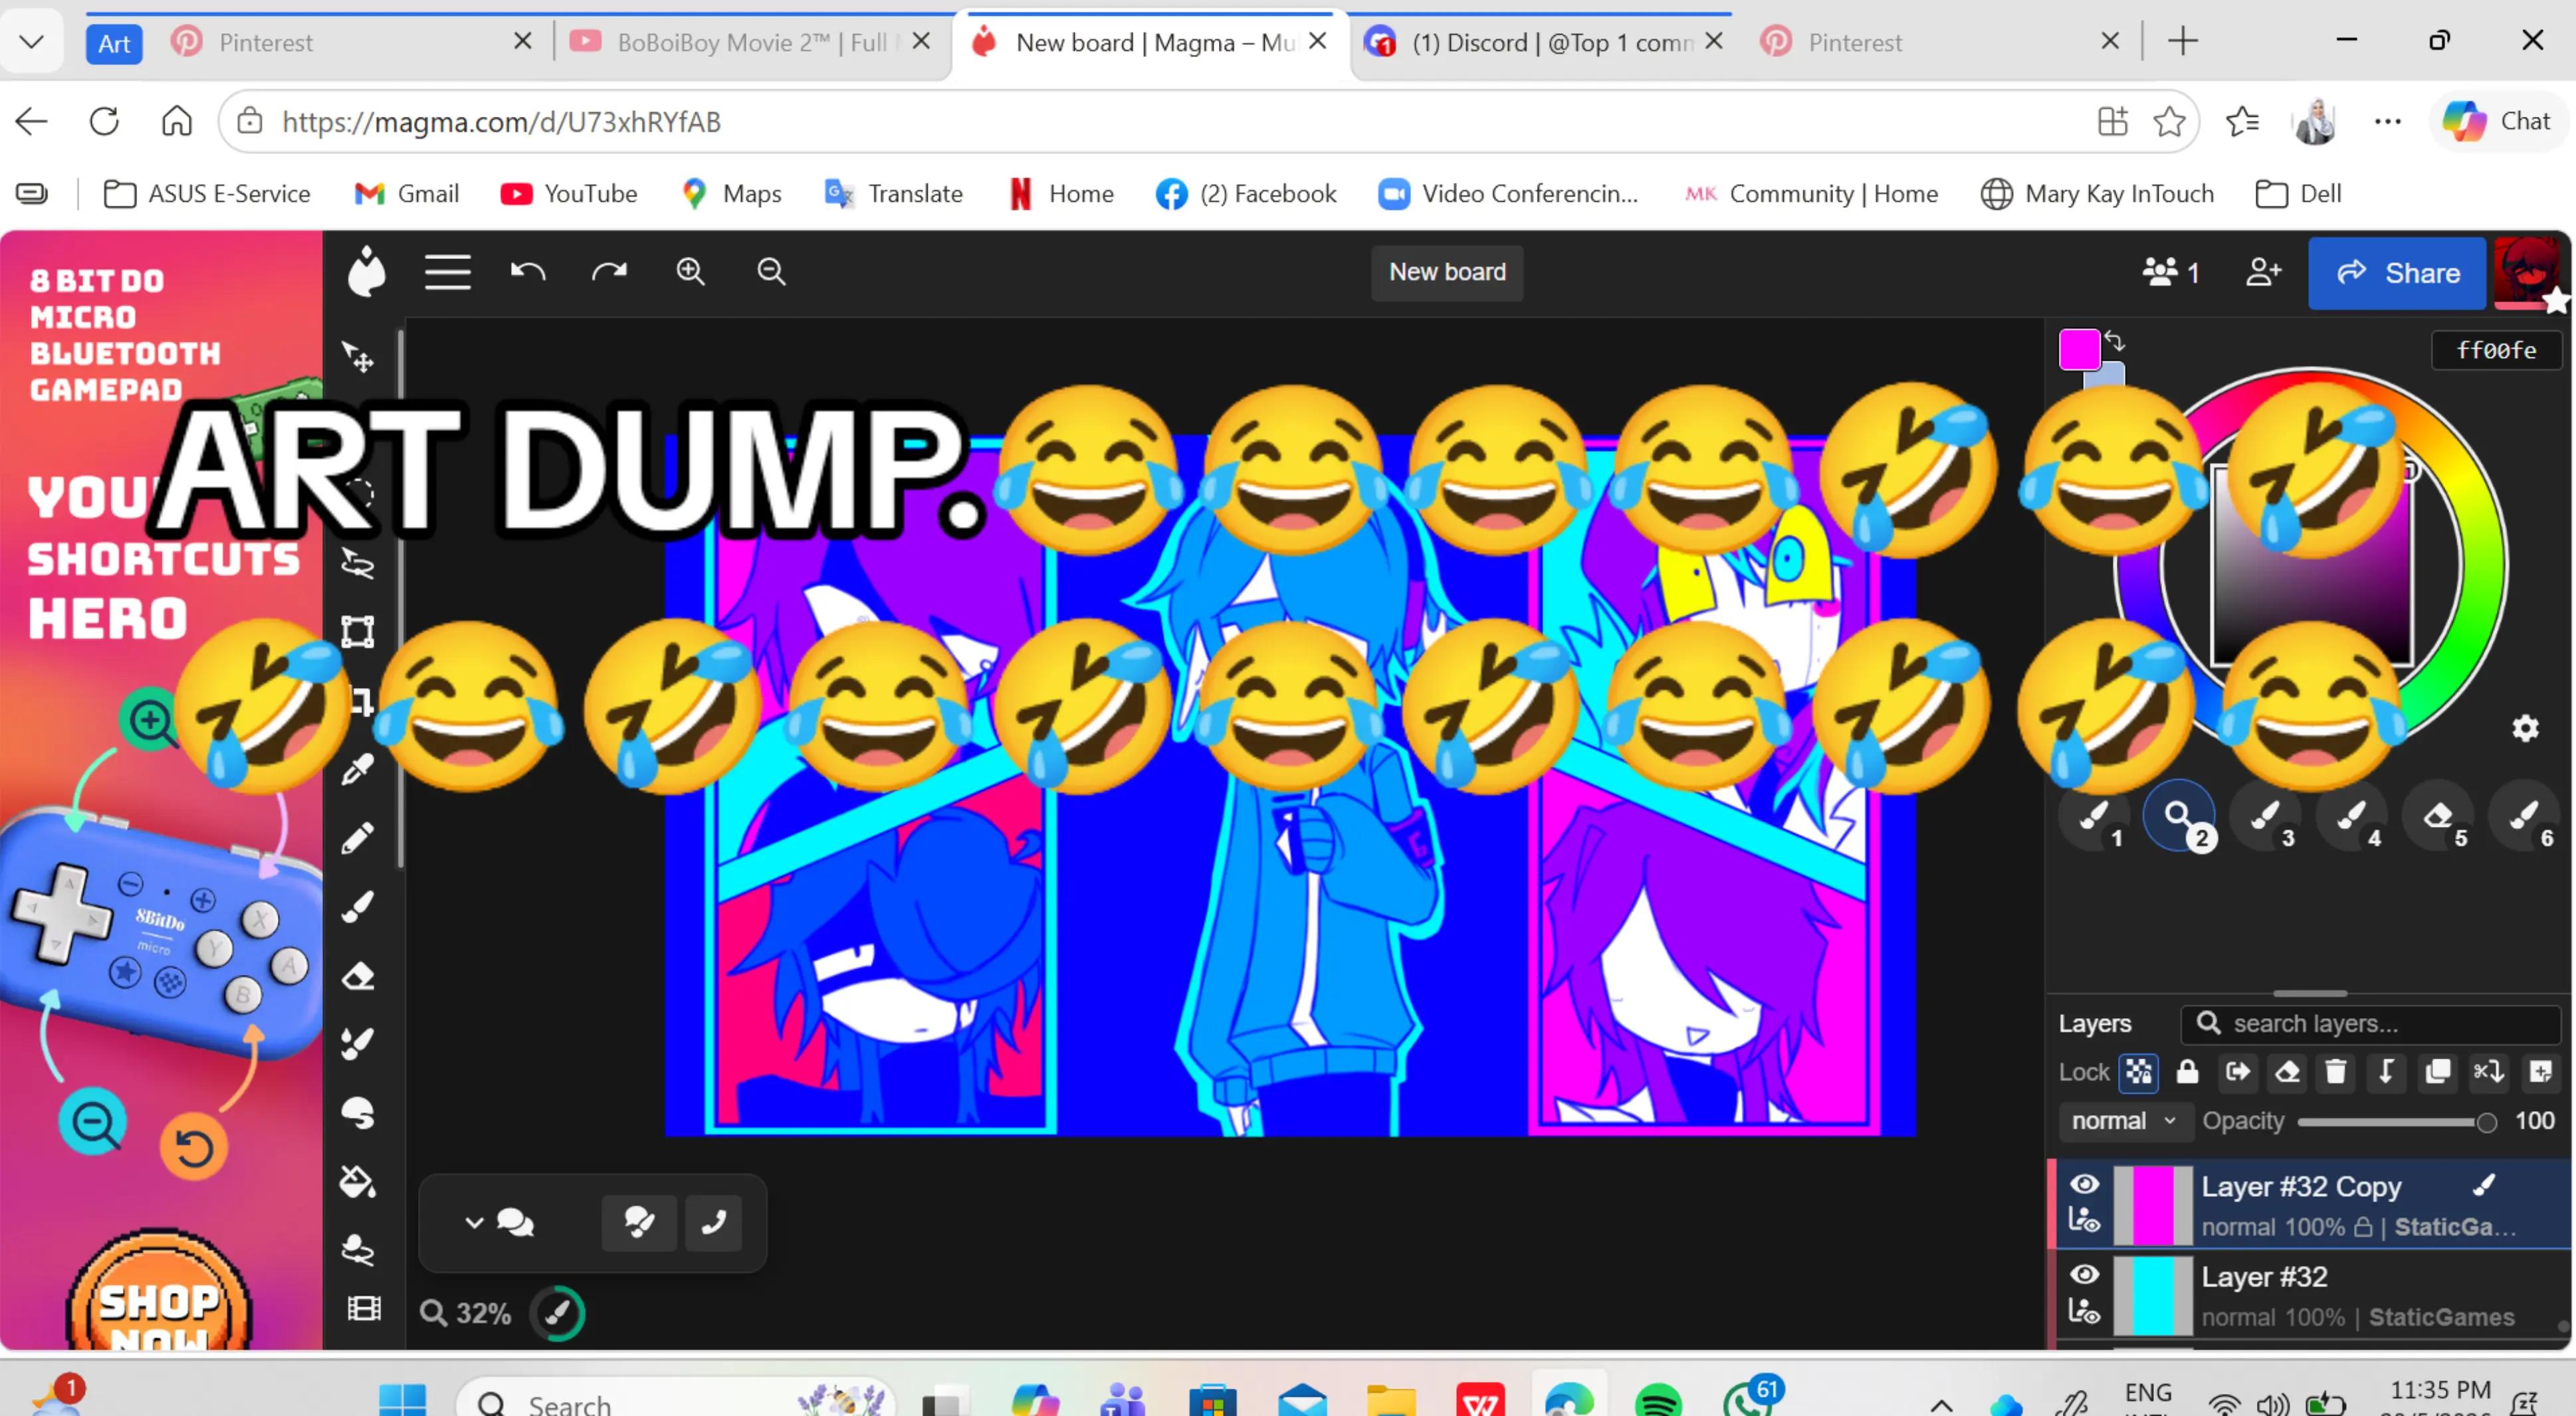Select the Eyedropper tool

(358, 770)
